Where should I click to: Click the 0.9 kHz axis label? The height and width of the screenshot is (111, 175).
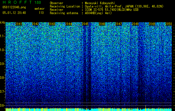tap(3, 64)
